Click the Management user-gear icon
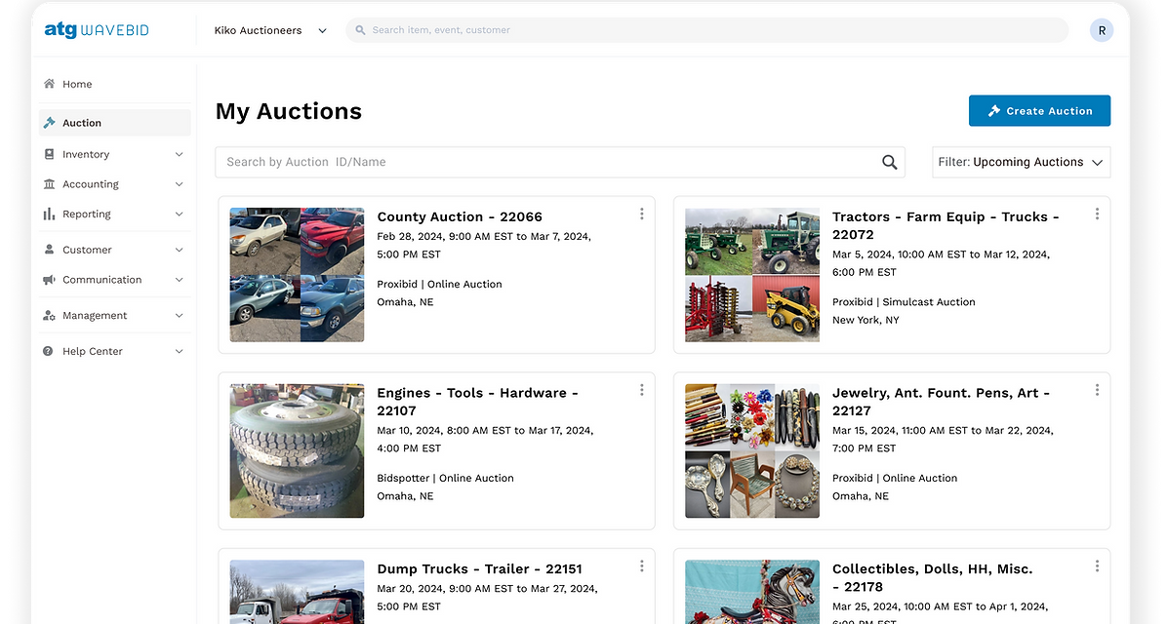This screenshot has width=1168, height=624. 49,315
